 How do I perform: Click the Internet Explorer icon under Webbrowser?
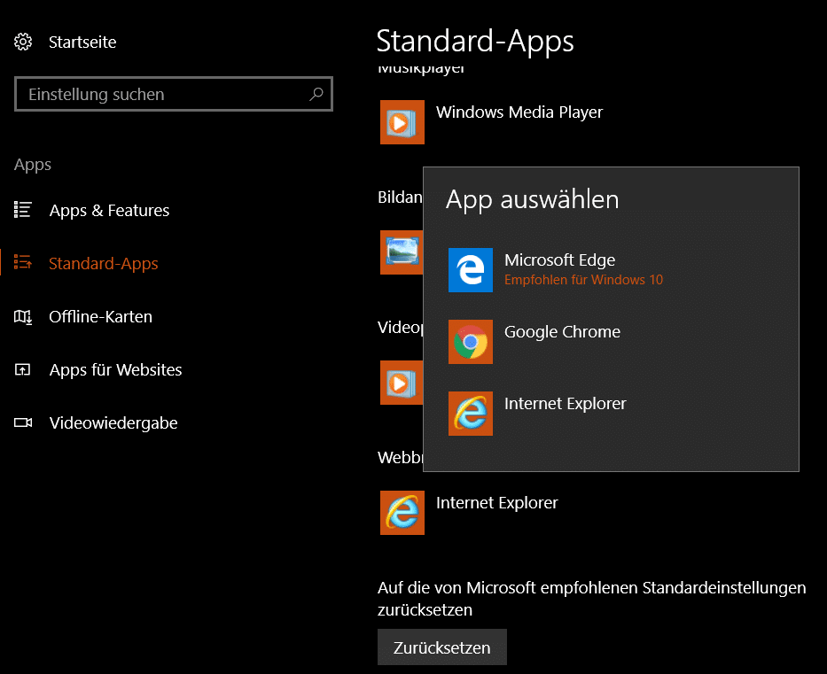coord(402,513)
